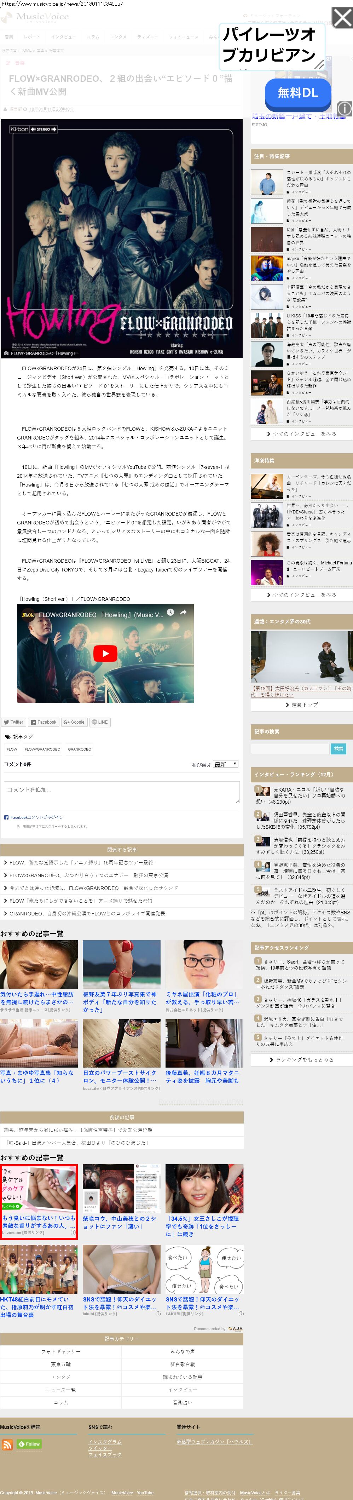
Task: Focus the add comment text box
Action: pyautogui.click(x=122, y=792)
